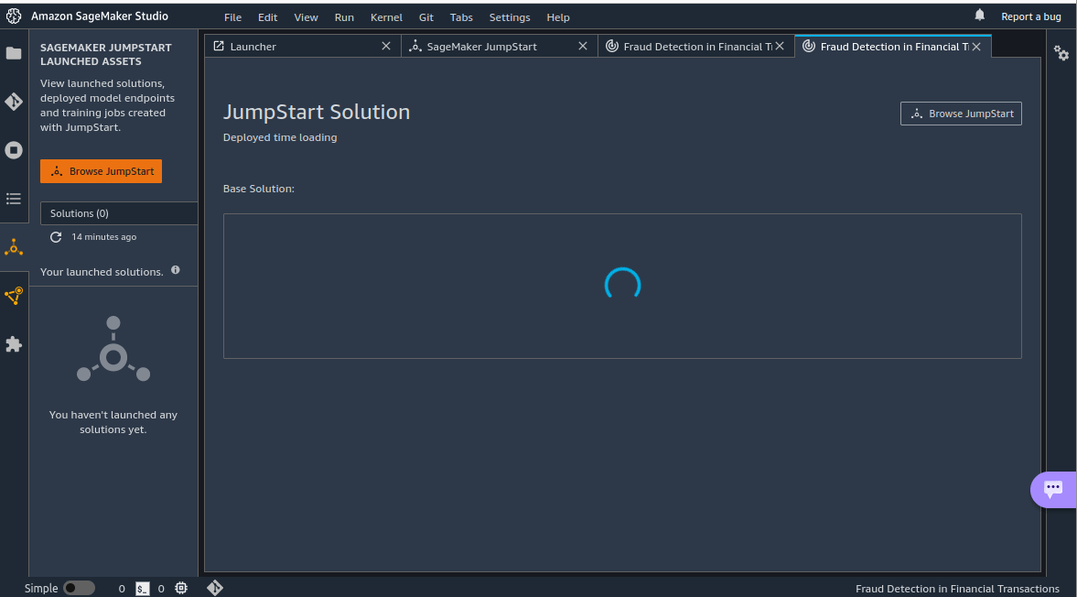Open the SageMaker components and registries icon

(14, 296)
